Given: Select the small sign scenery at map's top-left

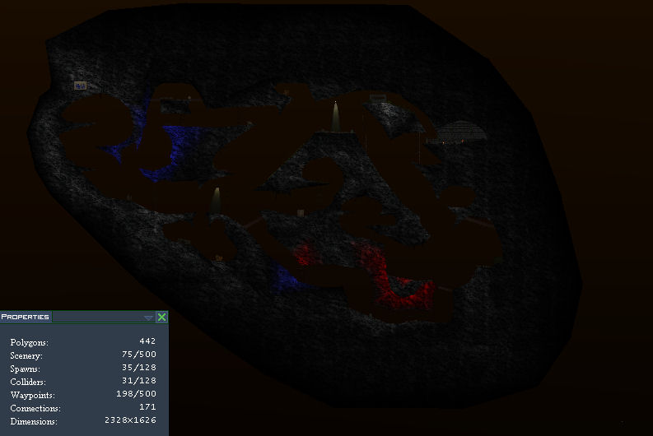Looking at the screenshot, I should click(x=81, y=85).
